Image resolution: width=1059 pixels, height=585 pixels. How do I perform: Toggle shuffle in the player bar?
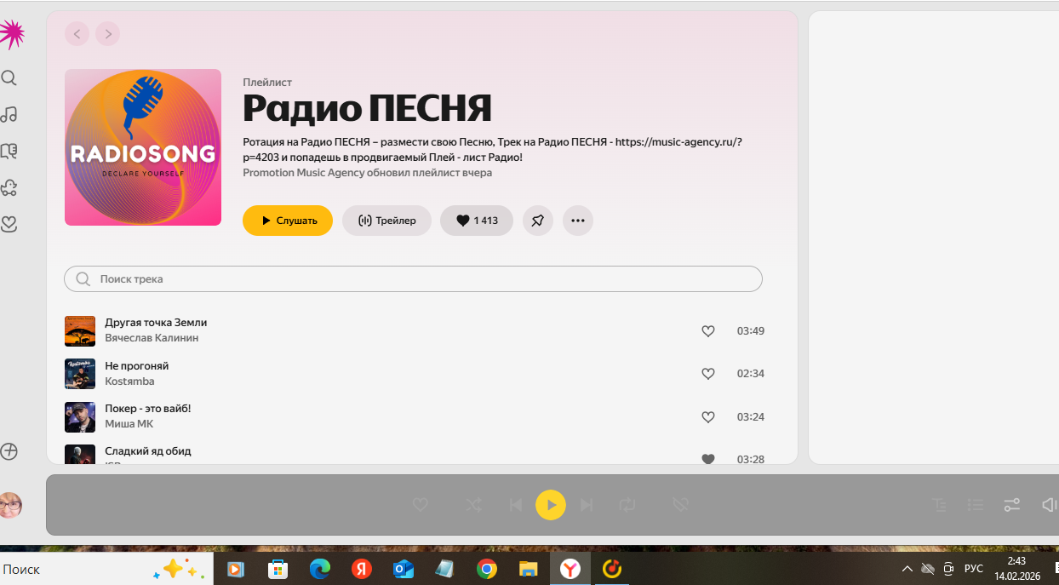pos(473,505)
